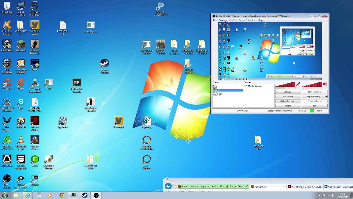This screenshot has height=199, width=353.
Task: Open the Profiles menu in OBS
Action: [x=233, y=20]
